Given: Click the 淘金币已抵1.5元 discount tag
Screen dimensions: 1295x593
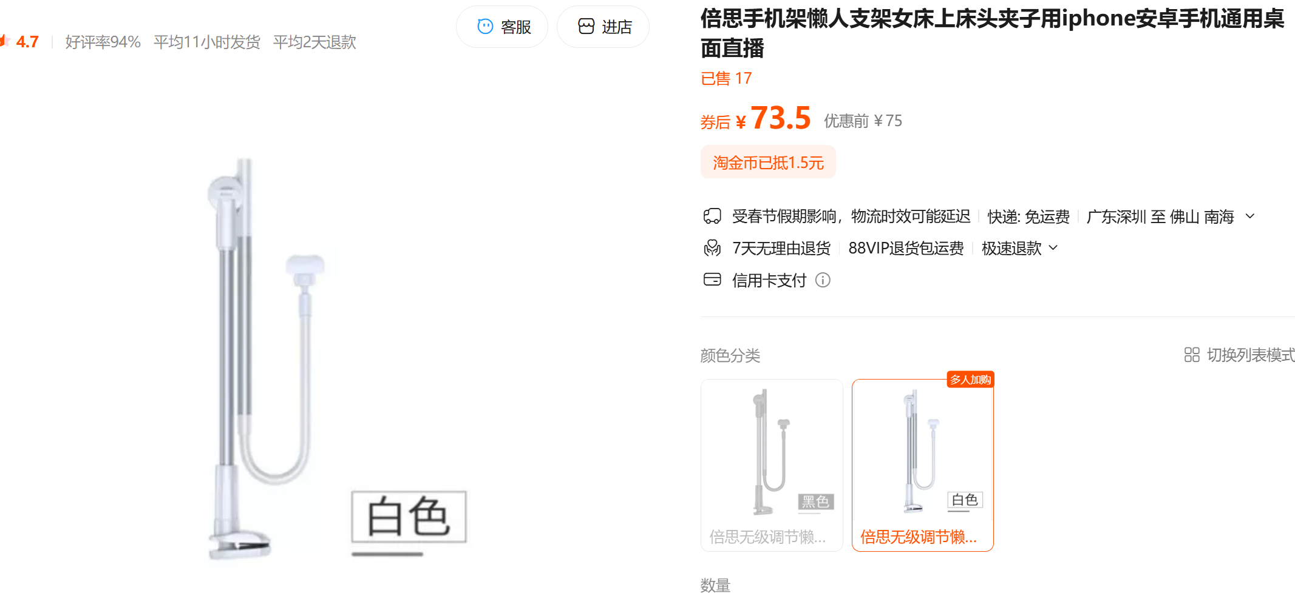Looking at the screenshot, I should (x=768, y=162).
